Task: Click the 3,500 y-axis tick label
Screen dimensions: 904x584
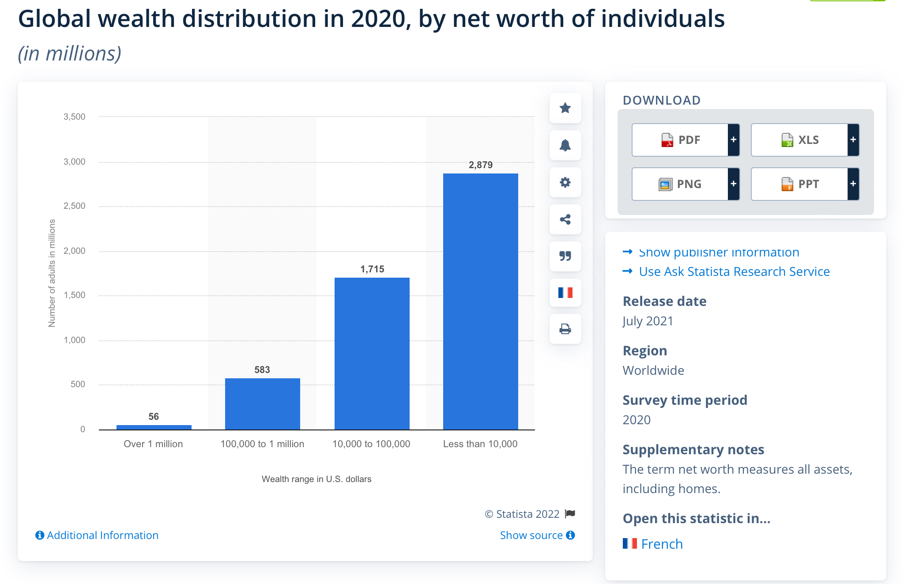Action: [x=75, y=117]
